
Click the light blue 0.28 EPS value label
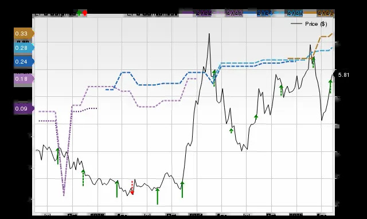point(24,48)
